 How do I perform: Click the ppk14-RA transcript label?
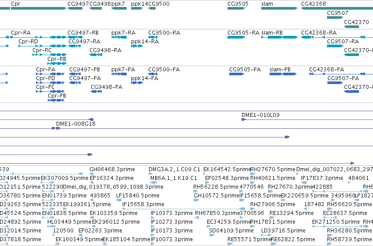(x=145, y=42)
